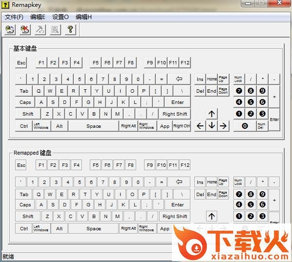Click Right Alt in the base keyboard
Screen dimensions: 292x262
[x=128, y=126]
